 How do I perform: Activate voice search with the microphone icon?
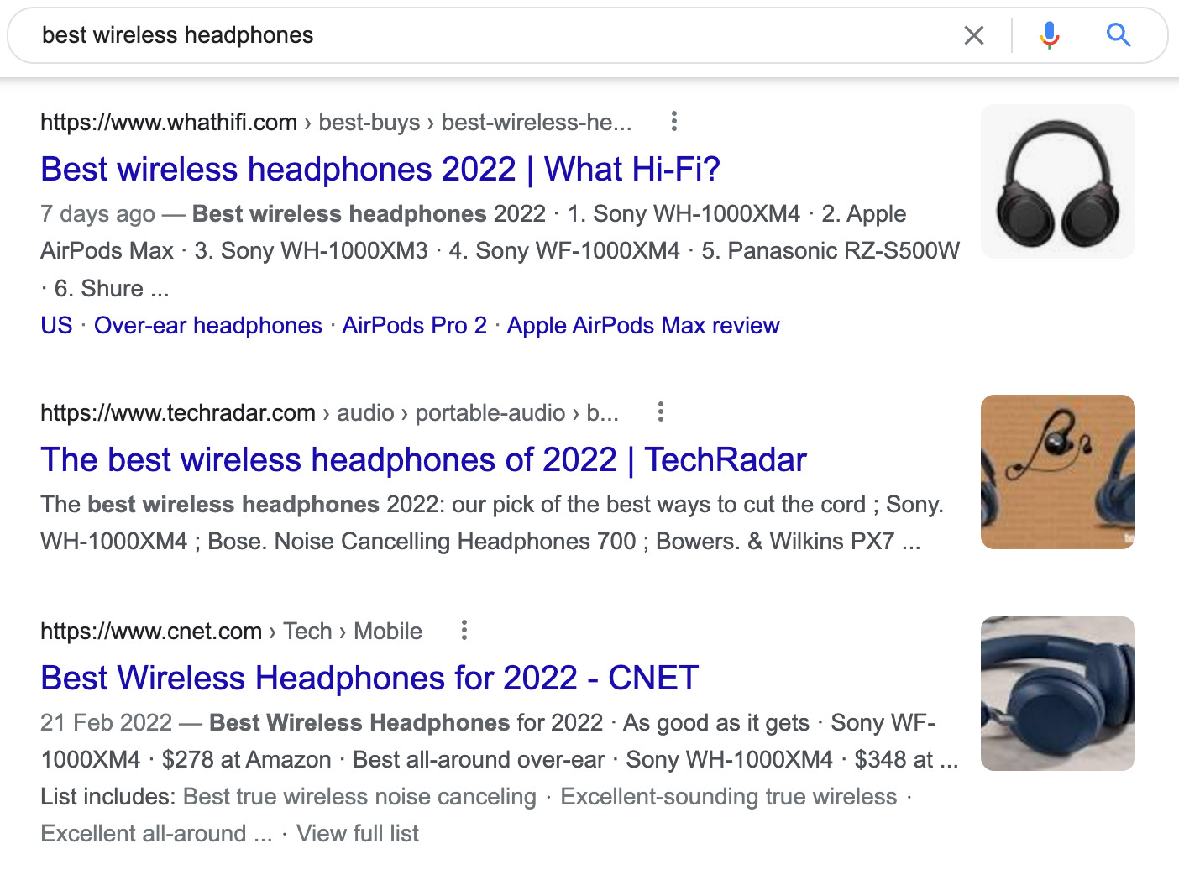click(1048, 35)
